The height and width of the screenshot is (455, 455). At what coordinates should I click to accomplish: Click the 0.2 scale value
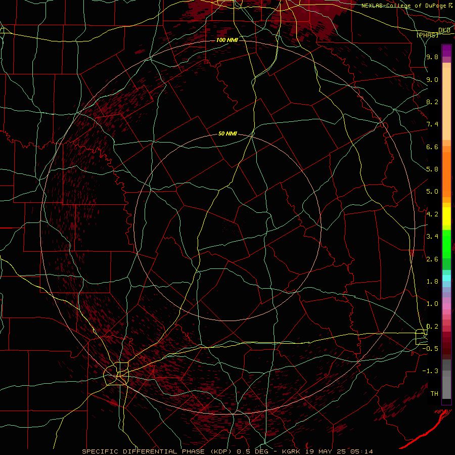tap(432, 327)
